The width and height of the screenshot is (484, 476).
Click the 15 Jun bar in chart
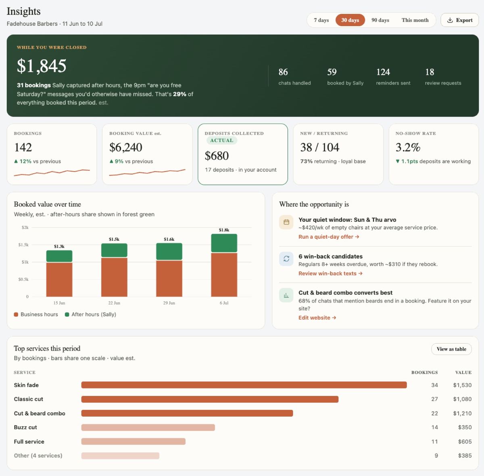coord(59,273)
